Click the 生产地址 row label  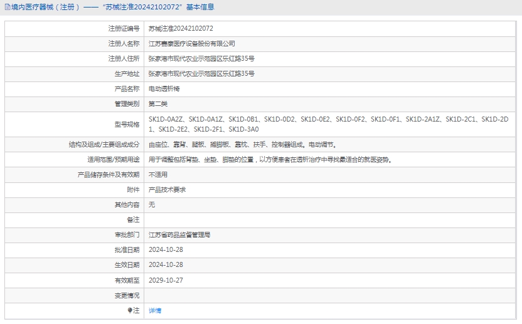click(x=127, y=74)
